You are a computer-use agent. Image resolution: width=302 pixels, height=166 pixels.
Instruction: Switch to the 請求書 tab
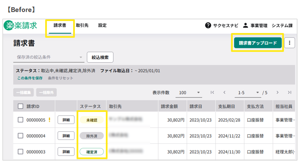point(60,25)
